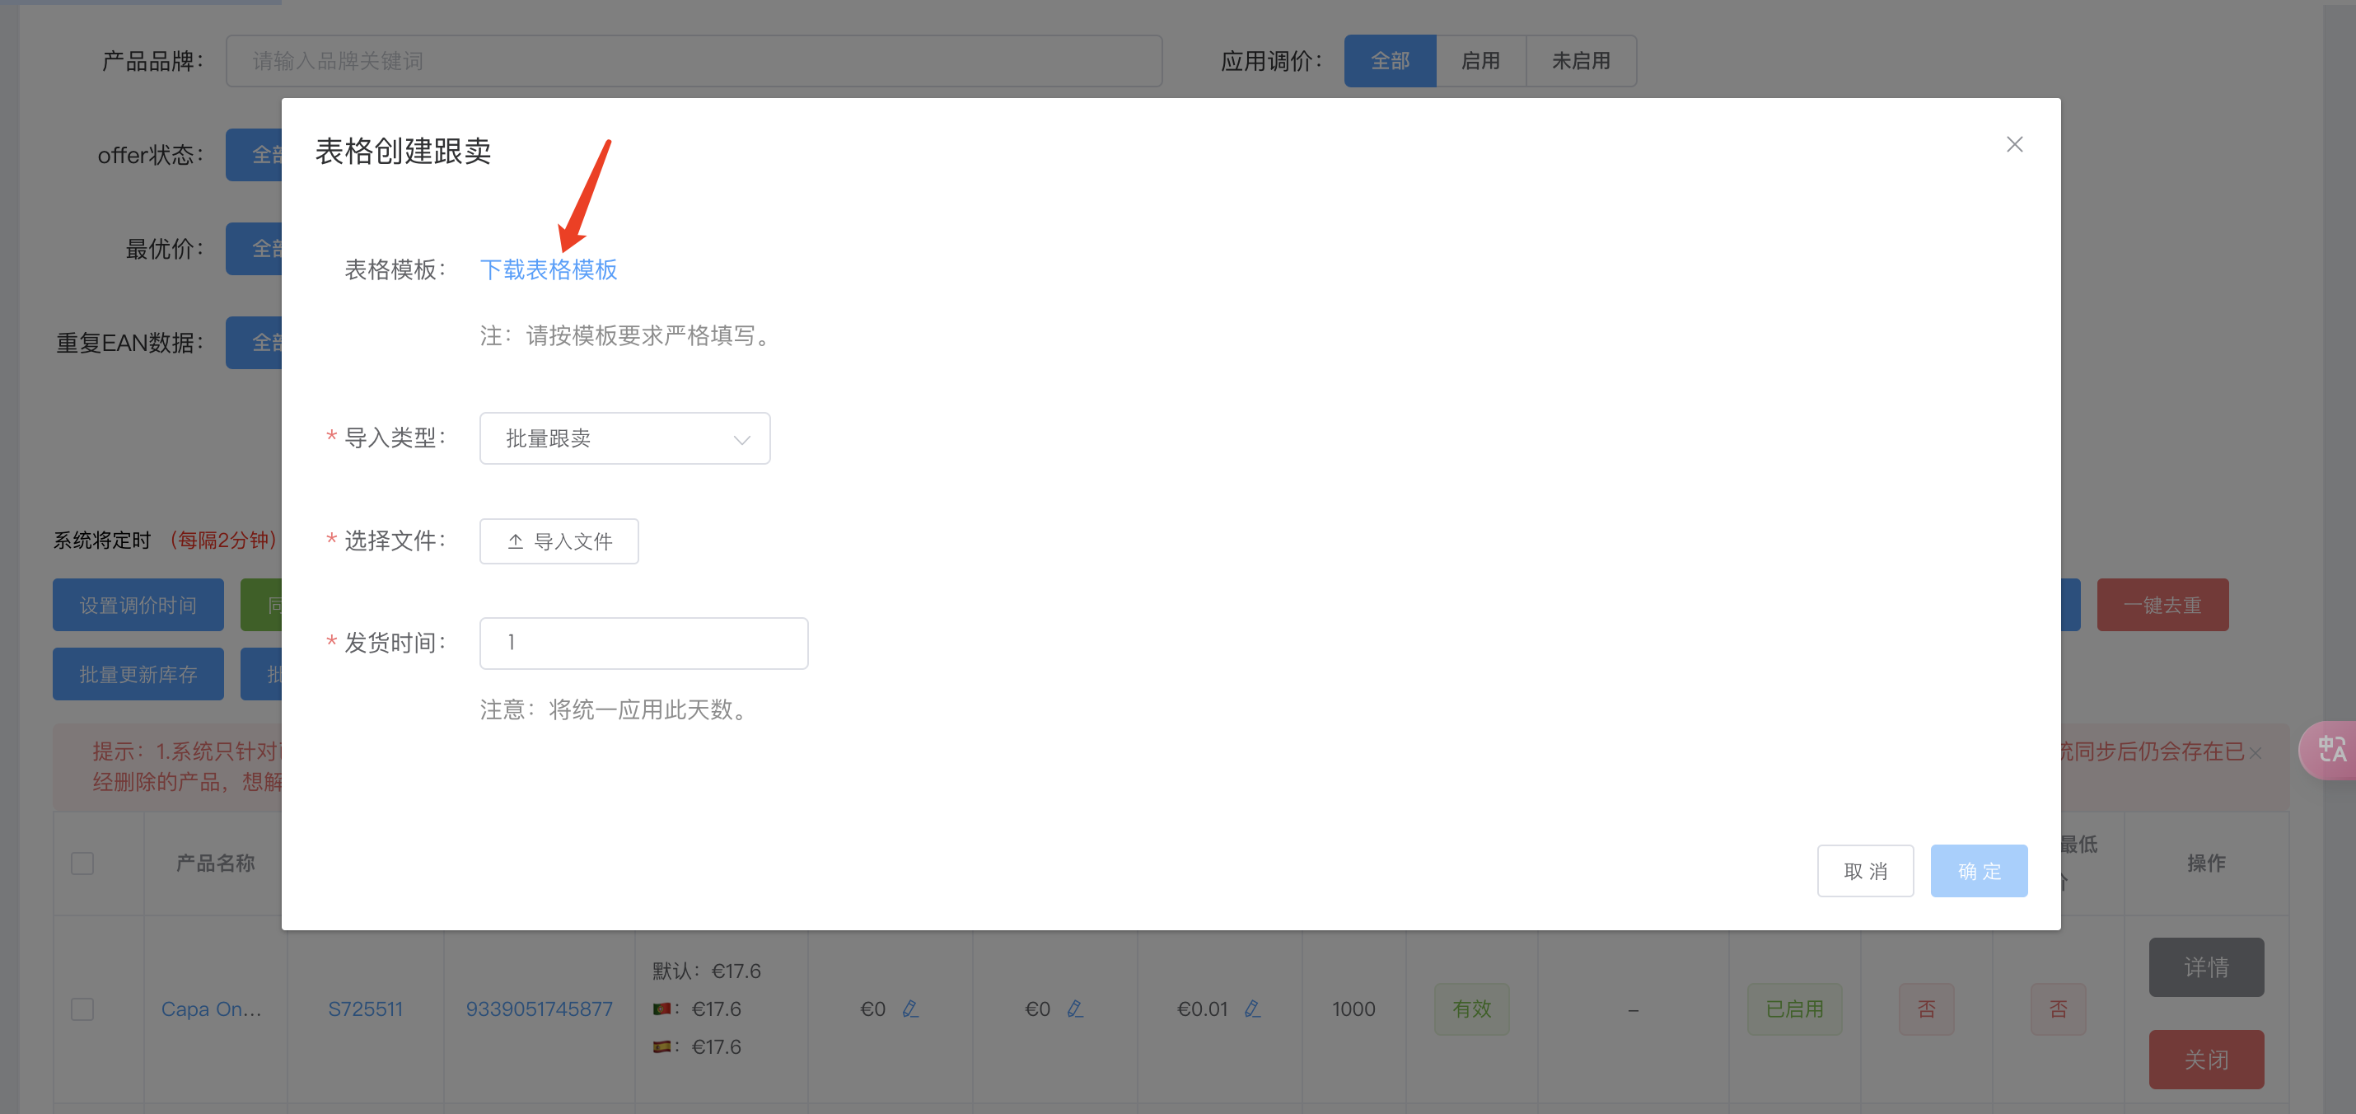This screenshot has width=2356, height=1114.
Task: Select 全部 tab for 应用调价 filter
Action: pos(1389,60)
